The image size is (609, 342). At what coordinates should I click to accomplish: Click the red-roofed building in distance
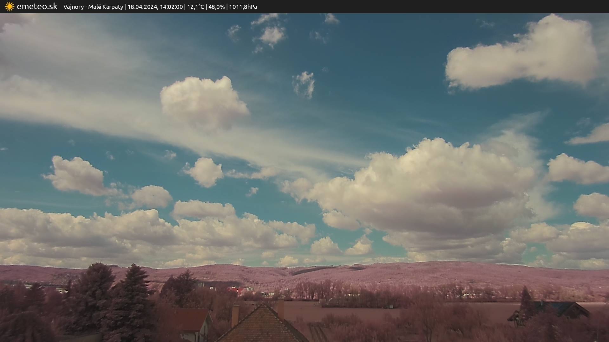click(x=236, y=290)
